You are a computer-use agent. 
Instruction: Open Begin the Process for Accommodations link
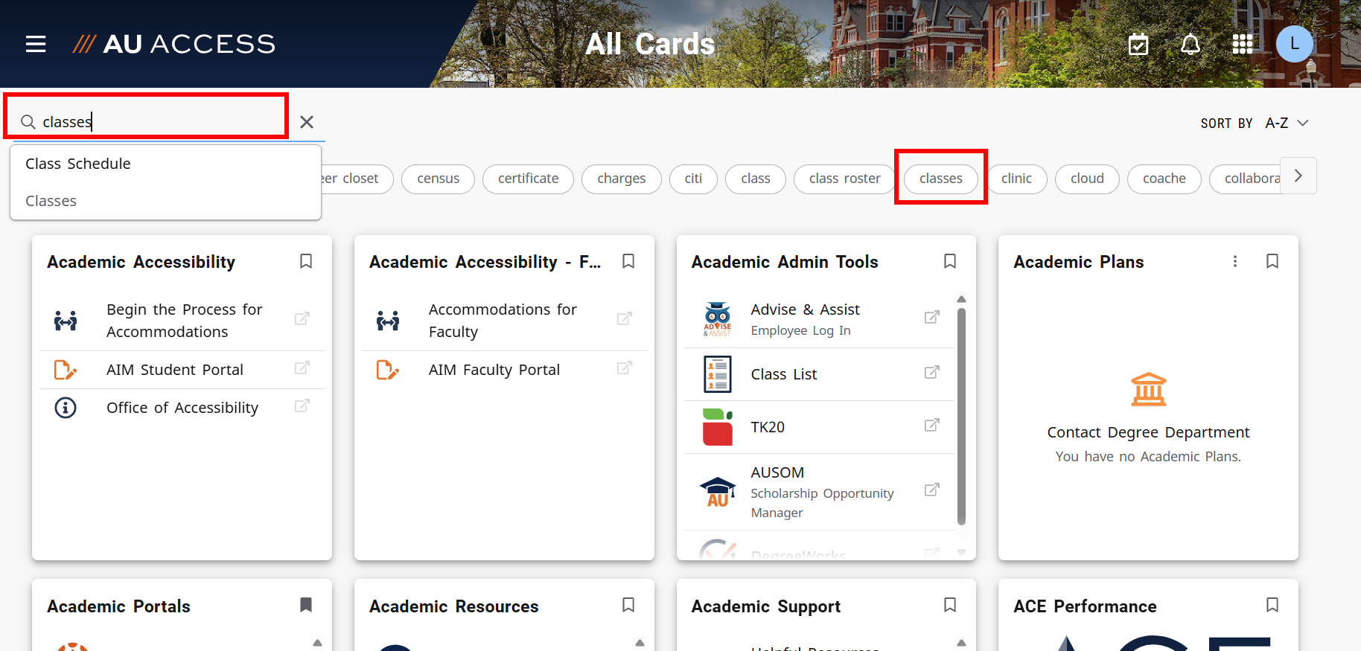pos(182,321)
